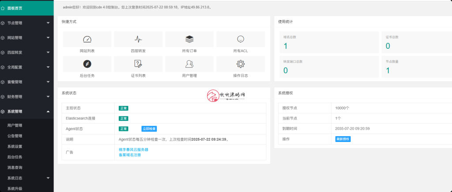Click the 1个 current node value
The image size is (452, 192).
pos(338,118)
